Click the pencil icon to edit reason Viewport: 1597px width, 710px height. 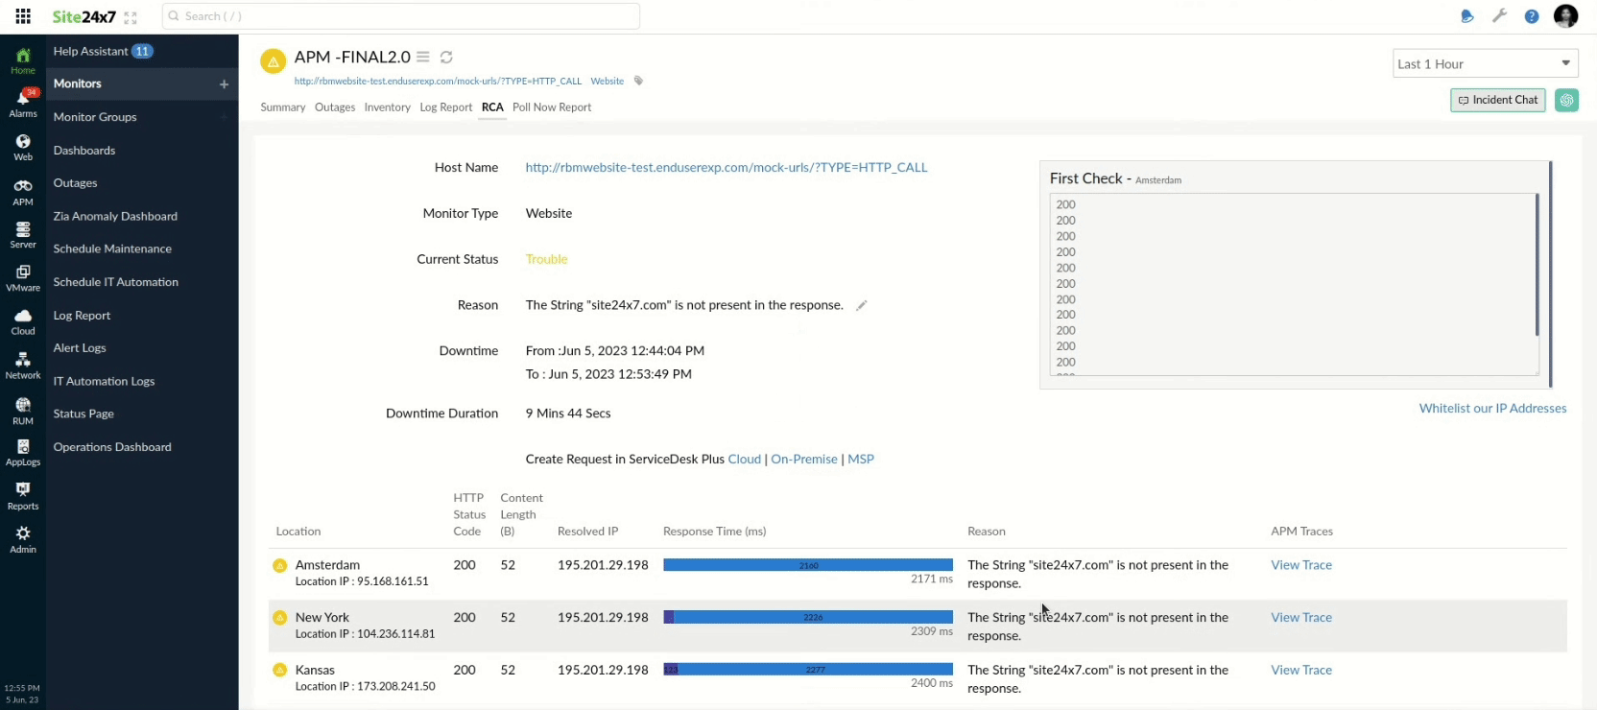pyautogui.click(x=861, y=306)
